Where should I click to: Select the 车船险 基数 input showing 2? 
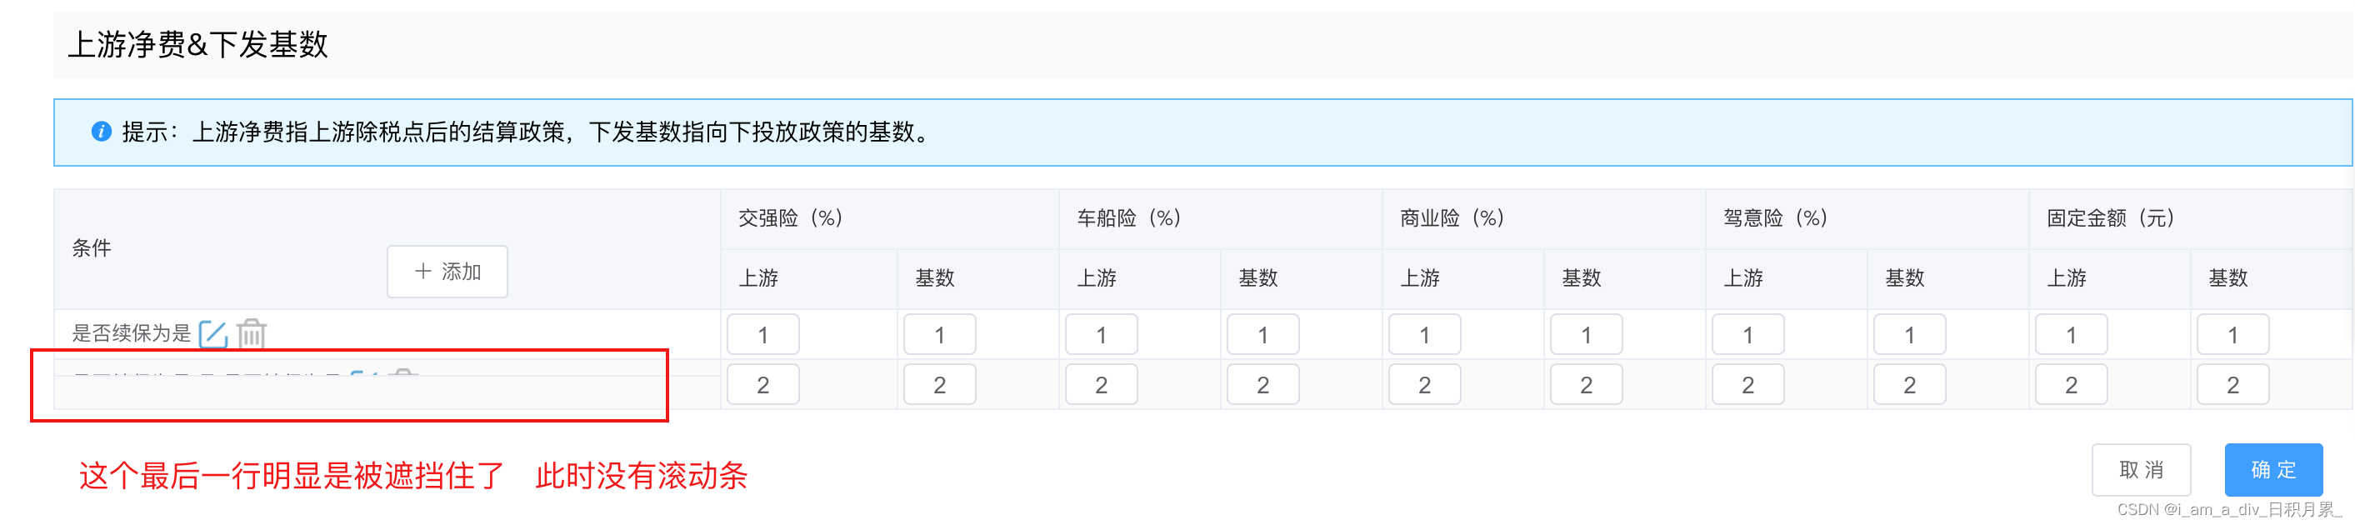[x=1262, y=383]
